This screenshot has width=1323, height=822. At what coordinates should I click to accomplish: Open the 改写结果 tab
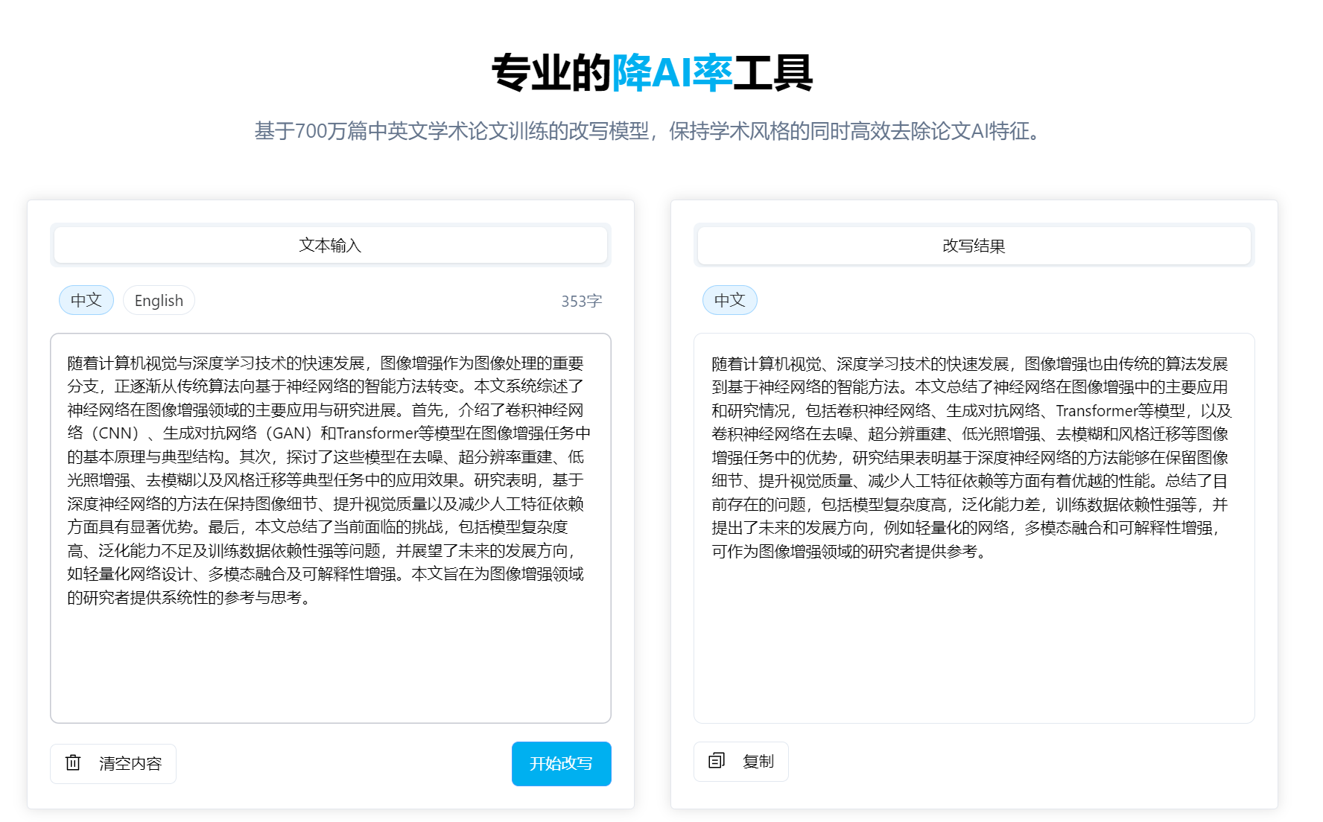point(974,246)
